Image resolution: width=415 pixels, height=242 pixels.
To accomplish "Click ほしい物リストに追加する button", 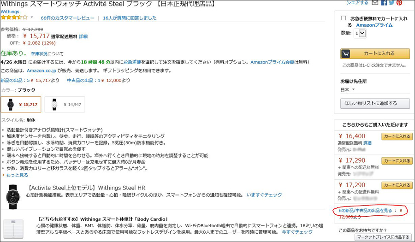I will coord(375,103).
